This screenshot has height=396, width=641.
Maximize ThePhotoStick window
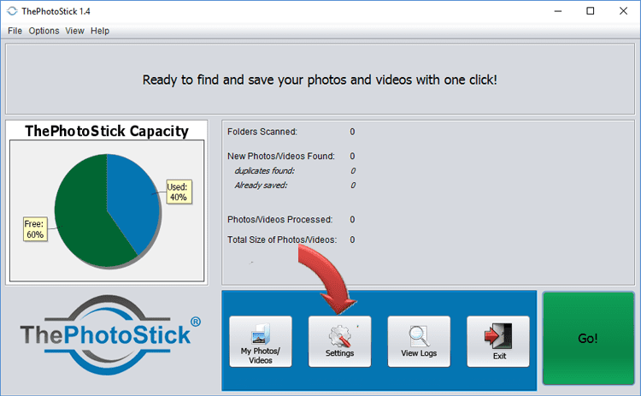click(x=591, y=11)
